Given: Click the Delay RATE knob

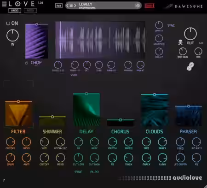Looking at the screenshot, I should [x=94, y=142].
